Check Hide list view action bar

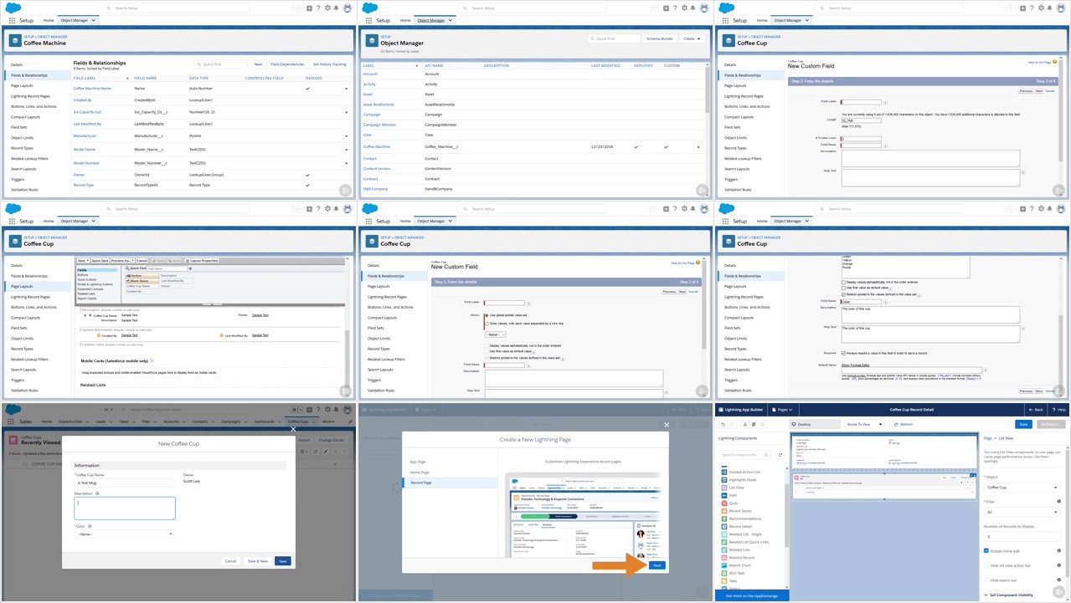(986, 565)
